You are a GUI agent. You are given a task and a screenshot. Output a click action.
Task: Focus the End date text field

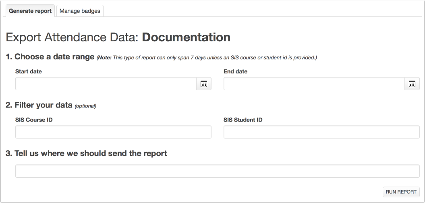coord(314,84)
